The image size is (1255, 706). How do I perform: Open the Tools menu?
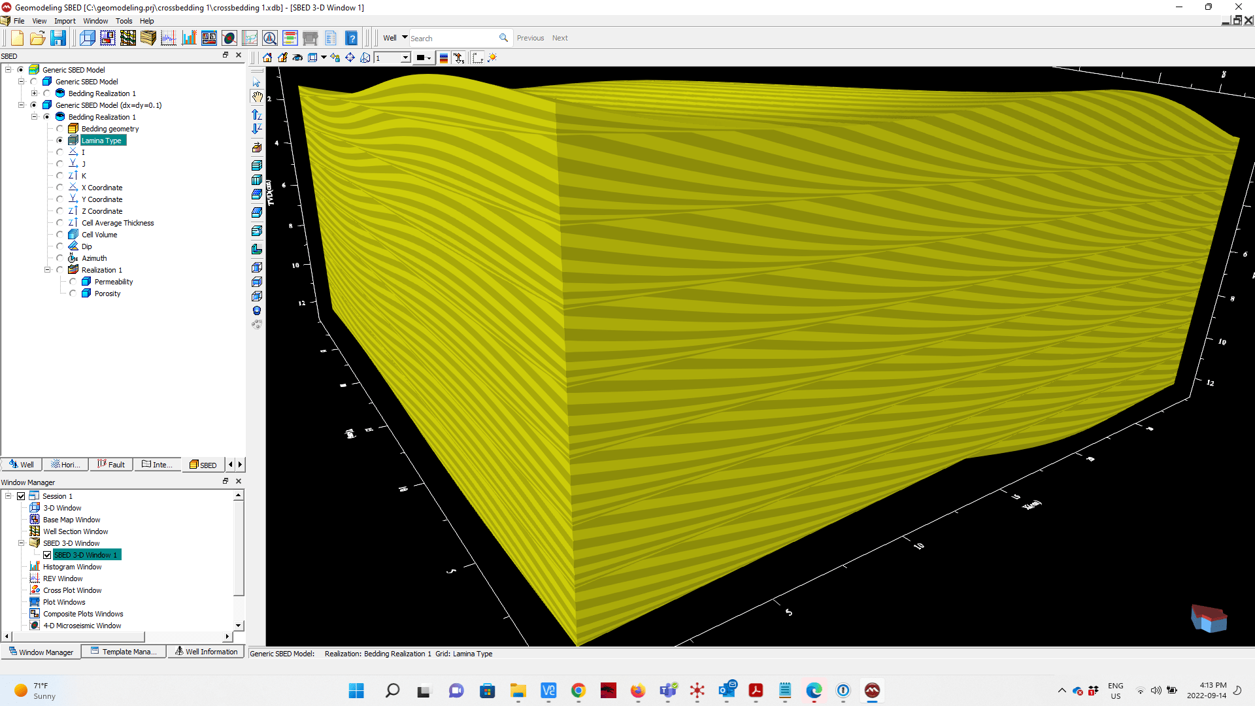(x=124, y=21)
